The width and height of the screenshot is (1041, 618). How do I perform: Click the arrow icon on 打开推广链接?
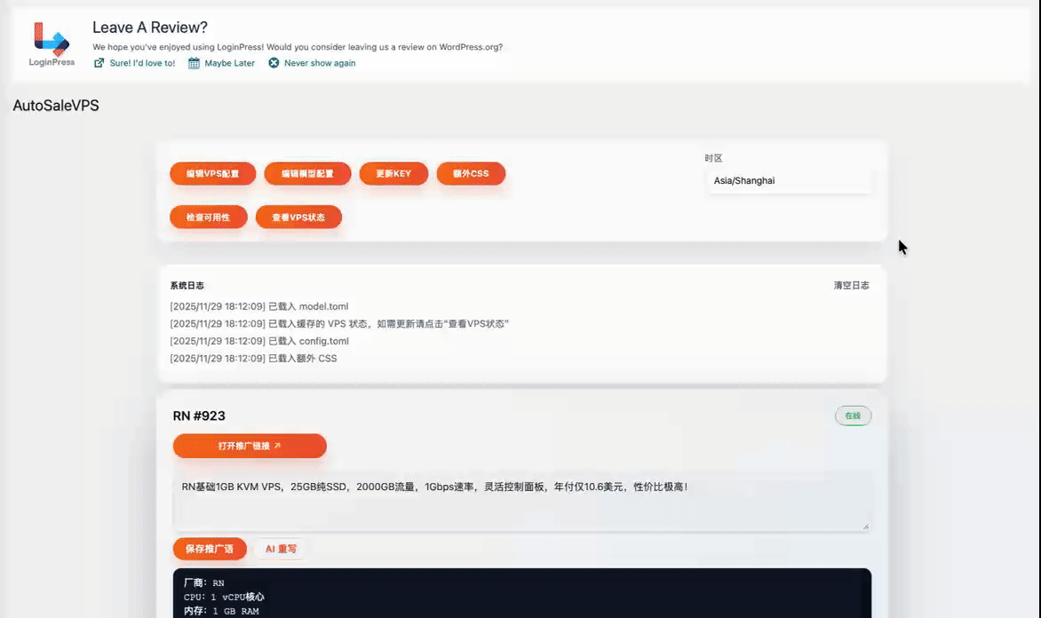pos(277,446)
